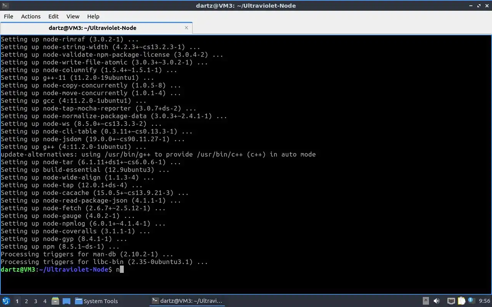Open the Lubuntu application menu
The height and width of the screenshot is (307, 492).
tap(6, 301)
